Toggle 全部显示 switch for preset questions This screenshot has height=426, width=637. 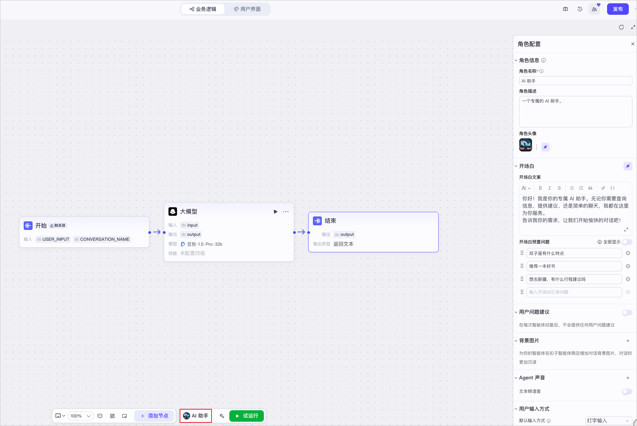pyautogui.click(x=627, y=242)
